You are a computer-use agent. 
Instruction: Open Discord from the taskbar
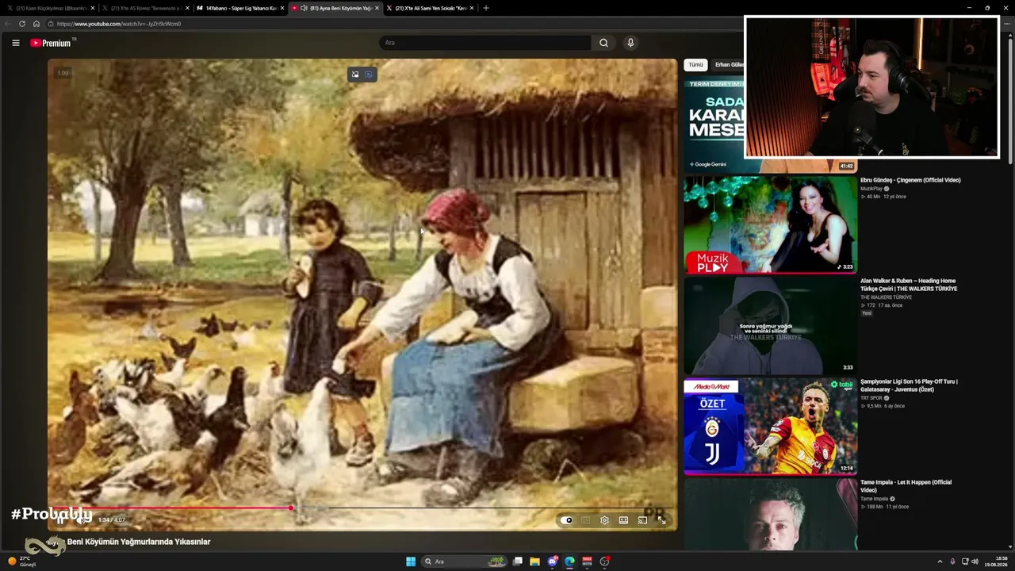[553, 561]
